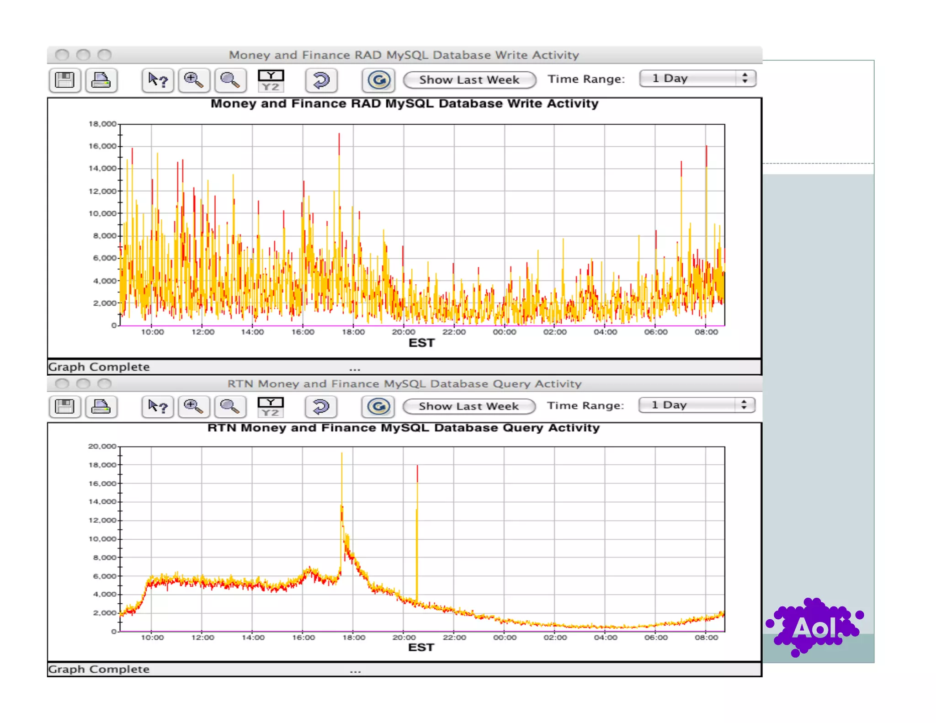Viewport: 936px width, 723px height.
Task: Click save icon in Query Activity window
Action: [64, 406]
